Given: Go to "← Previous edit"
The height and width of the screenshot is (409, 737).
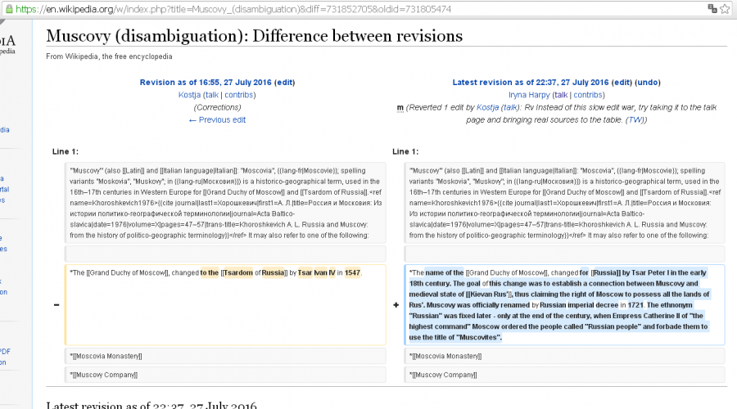Looking at the screenshot, I should tap(217, 119).
